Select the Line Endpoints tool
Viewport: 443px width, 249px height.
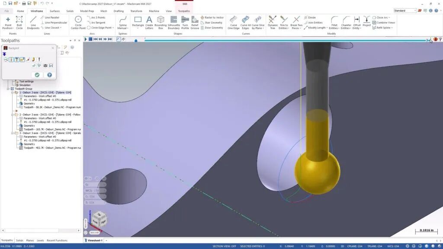coord(33,22)
